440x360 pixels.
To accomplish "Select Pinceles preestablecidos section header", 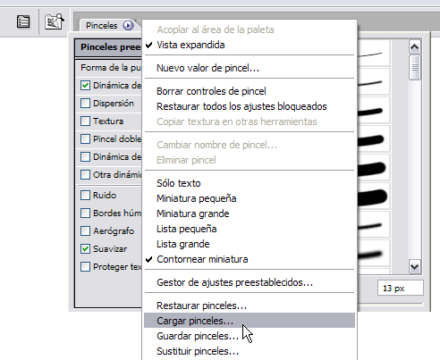I will 108,47.
